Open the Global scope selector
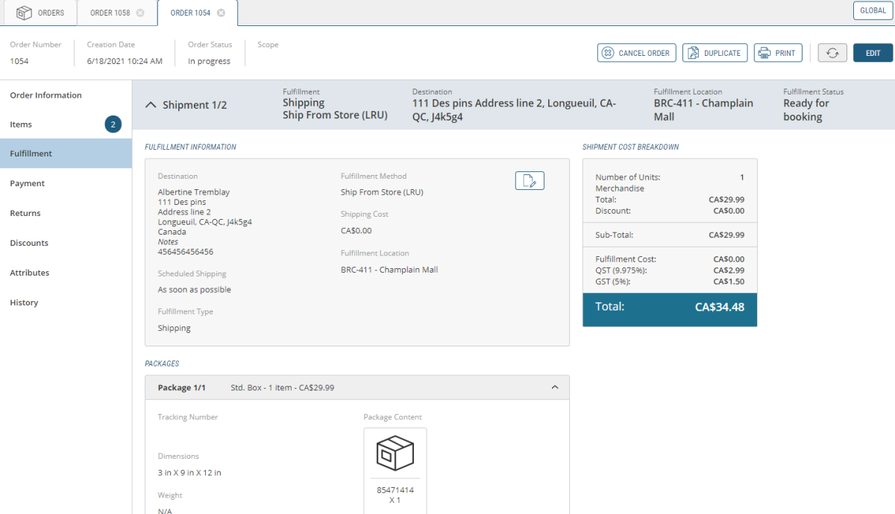 coord(873,10)
